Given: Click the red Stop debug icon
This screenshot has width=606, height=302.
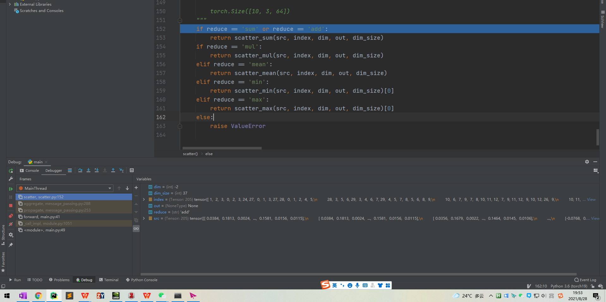Looking at the screenshot, I should pyautogui.click(x=11, y=206).
